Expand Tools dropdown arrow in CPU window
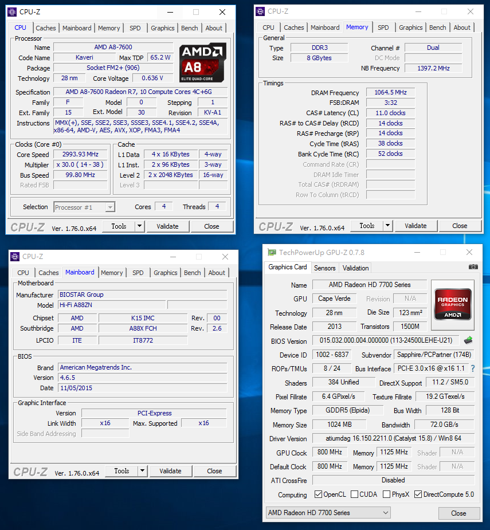The height and width of the screenshot is (530, 490). coord(139,226)
